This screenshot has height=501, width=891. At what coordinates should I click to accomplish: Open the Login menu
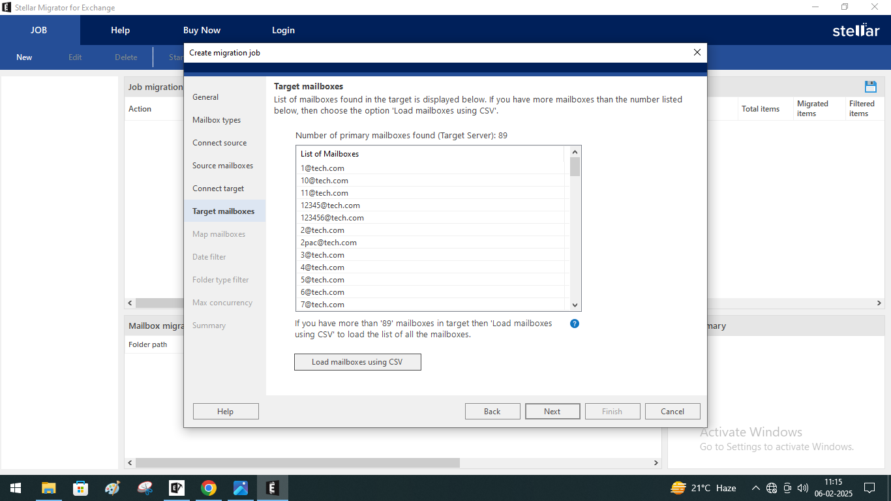coord(283,30)
